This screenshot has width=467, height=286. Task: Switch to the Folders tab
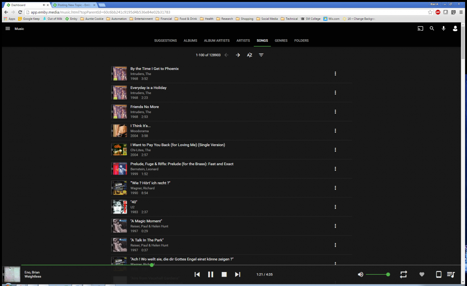pos(302,41)
